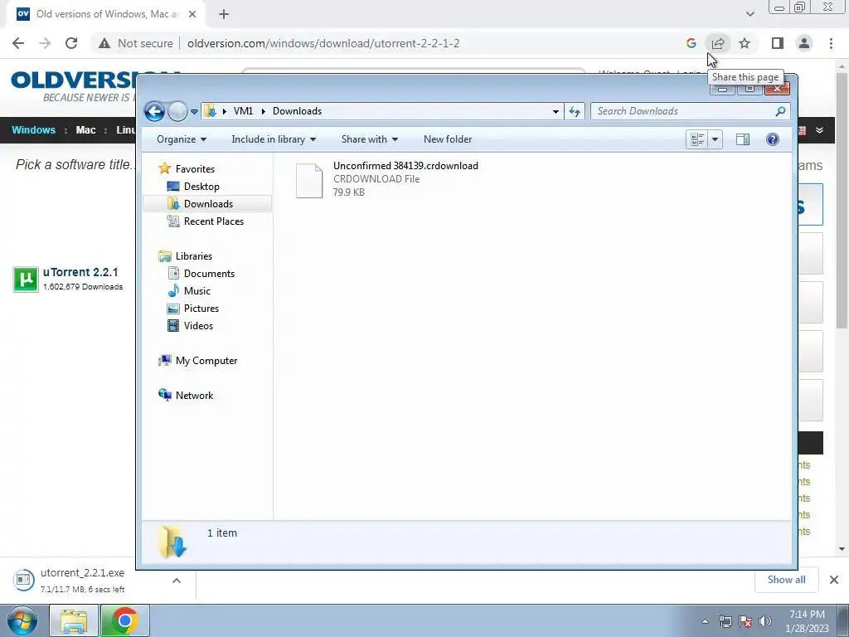Expand download options caret for utorrent_2.2.1.exe
The image size is (849, 637).
[177, 581]
